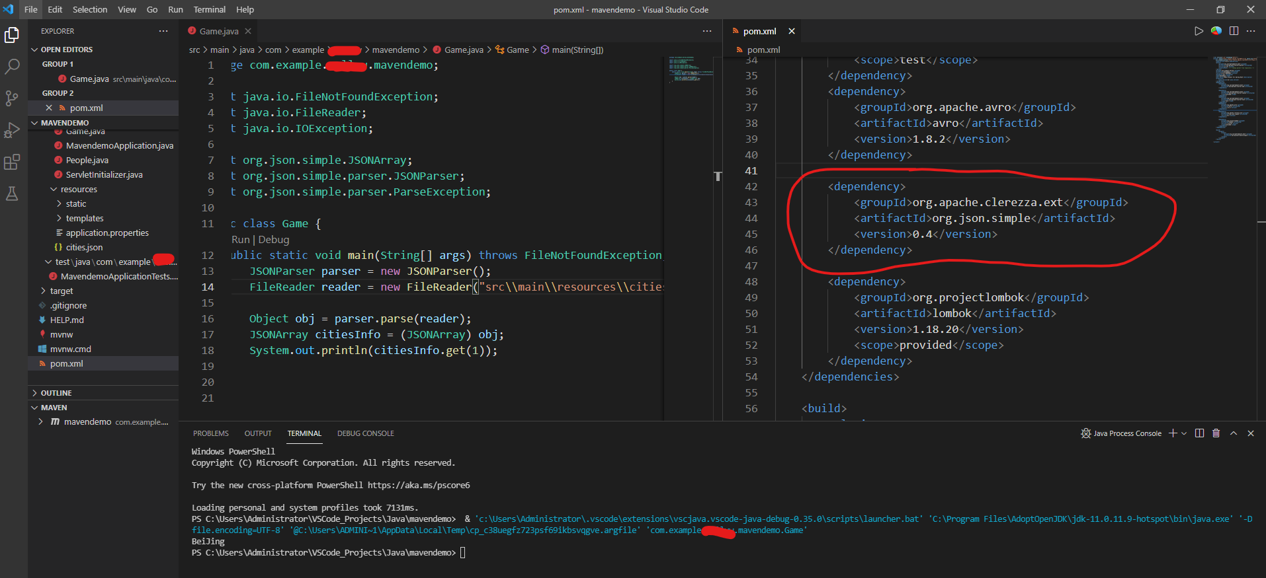This screenshot has height=578, width=1266.
Task: Run the file with the play icon
Action: pos(1199,31)
